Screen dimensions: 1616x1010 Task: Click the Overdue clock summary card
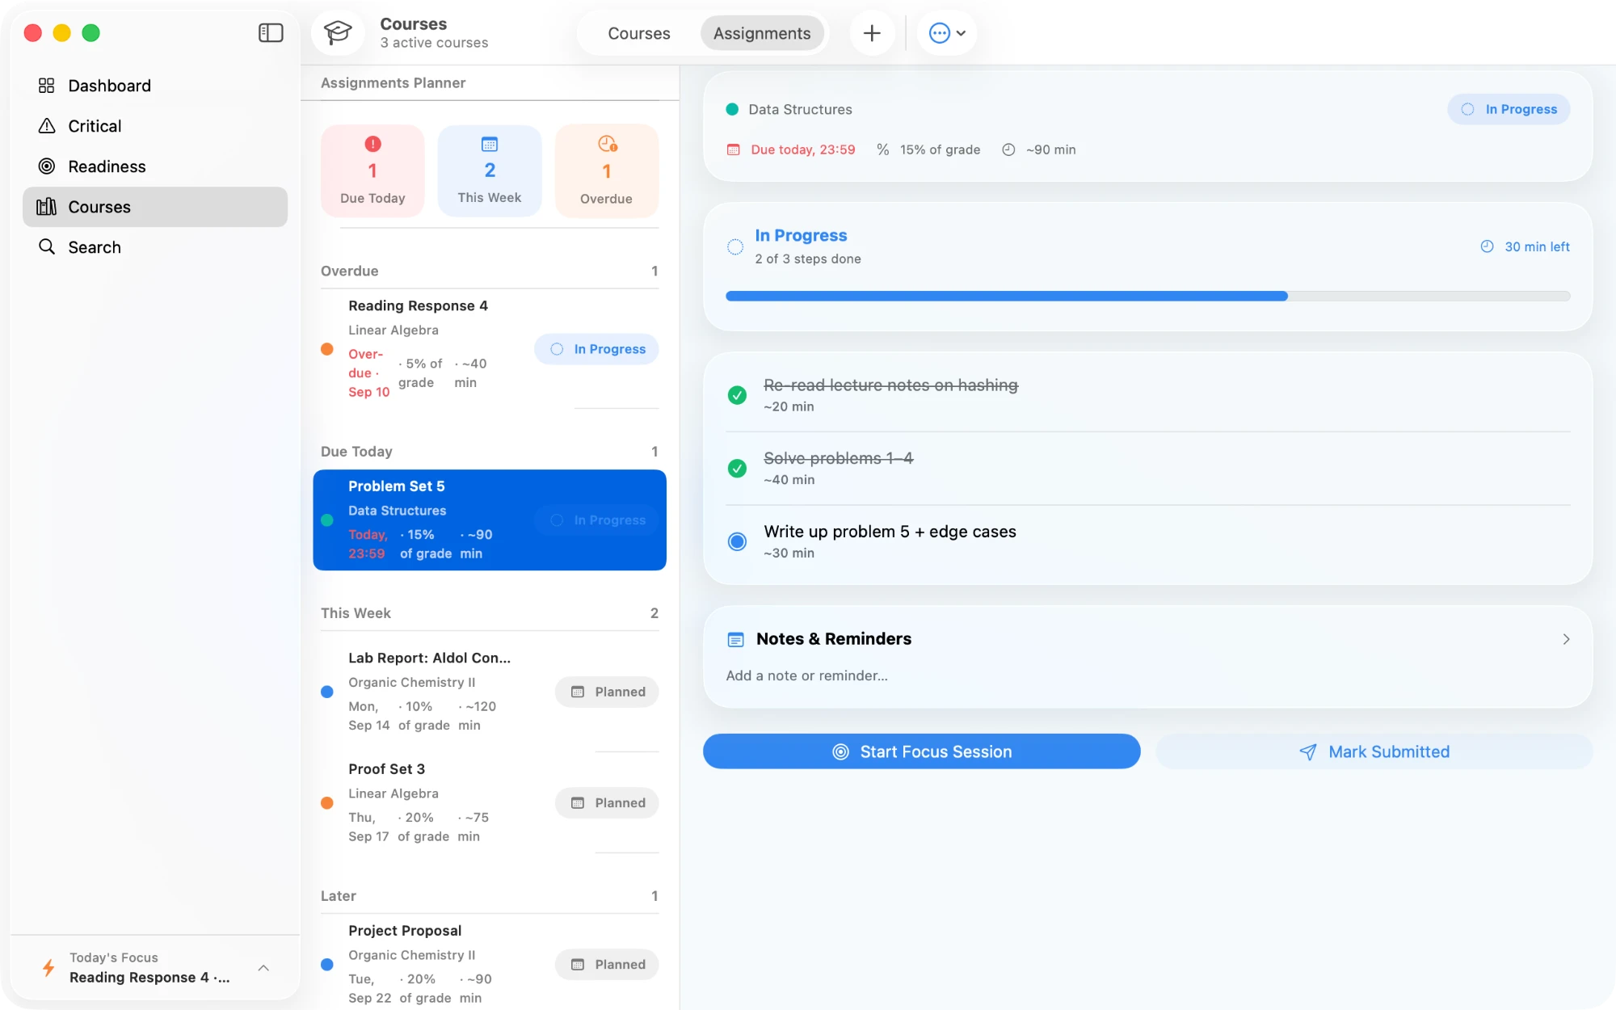tap(607, 170)
